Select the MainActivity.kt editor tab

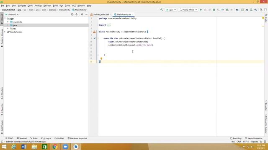tap(124, 15)
